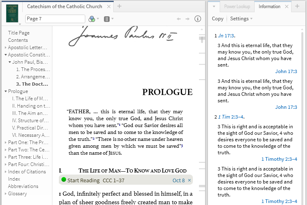Select the Information tab
The height and width of the screenshot is (205, 307).
[x=269, y=6]
